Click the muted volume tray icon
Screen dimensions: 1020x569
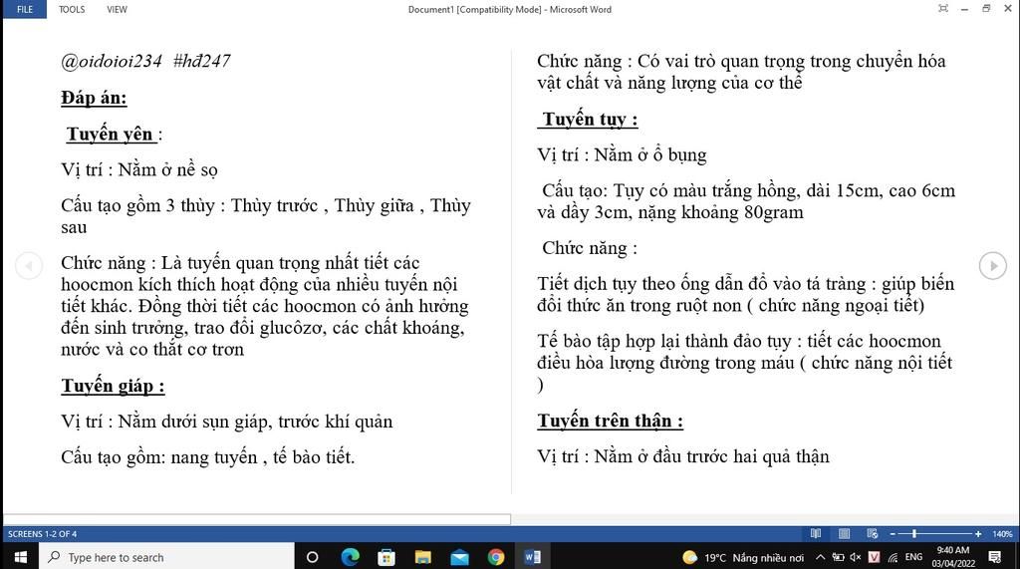tap(856, 557)
